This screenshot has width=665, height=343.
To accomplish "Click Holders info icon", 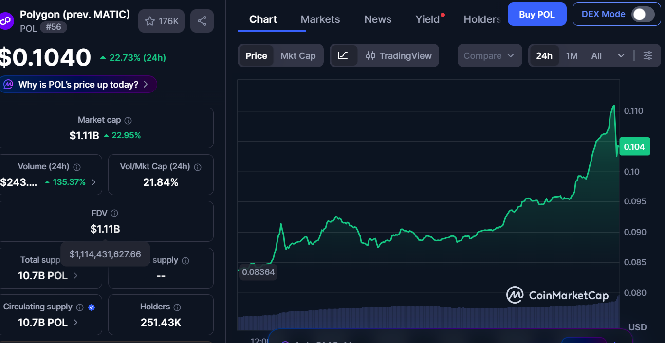I will 177,307.
